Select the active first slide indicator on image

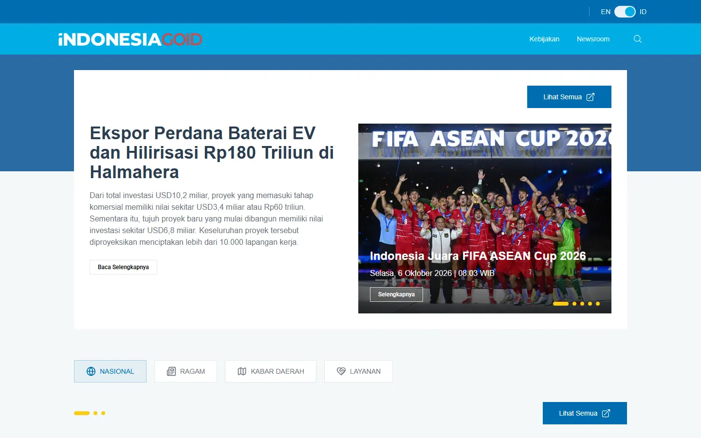point(561,304)
